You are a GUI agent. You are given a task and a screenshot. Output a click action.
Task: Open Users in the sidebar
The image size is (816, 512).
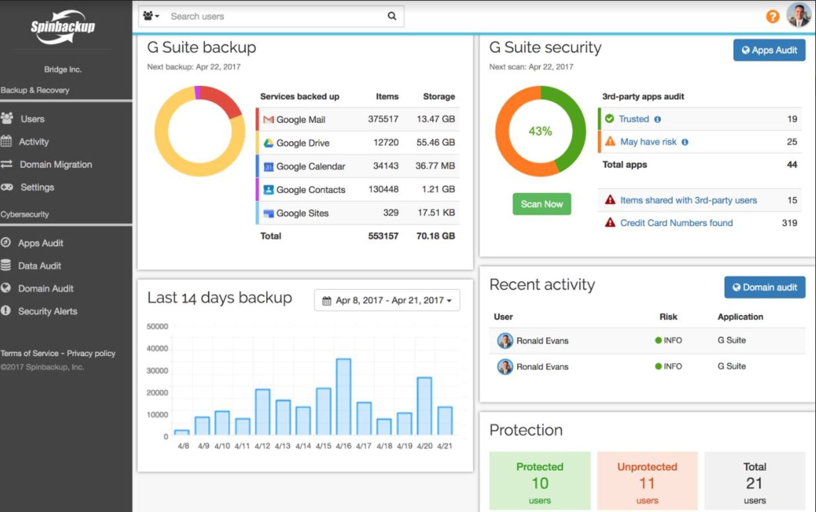click(32, 119)
